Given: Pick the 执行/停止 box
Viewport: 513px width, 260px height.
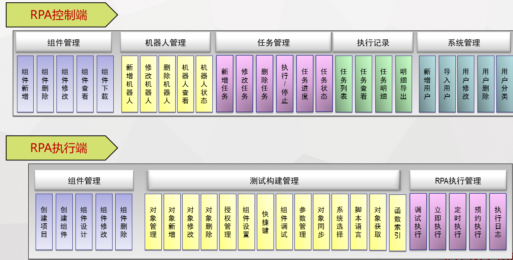Looking at the screenshot, I should tap(285, 84).
